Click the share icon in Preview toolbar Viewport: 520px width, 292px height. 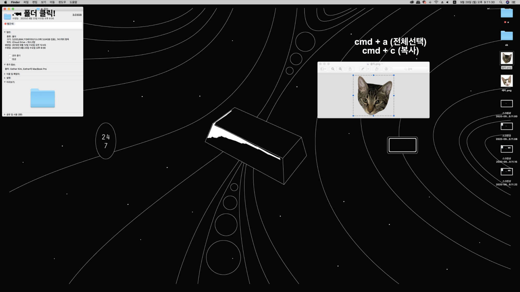[x=350, y=69]
